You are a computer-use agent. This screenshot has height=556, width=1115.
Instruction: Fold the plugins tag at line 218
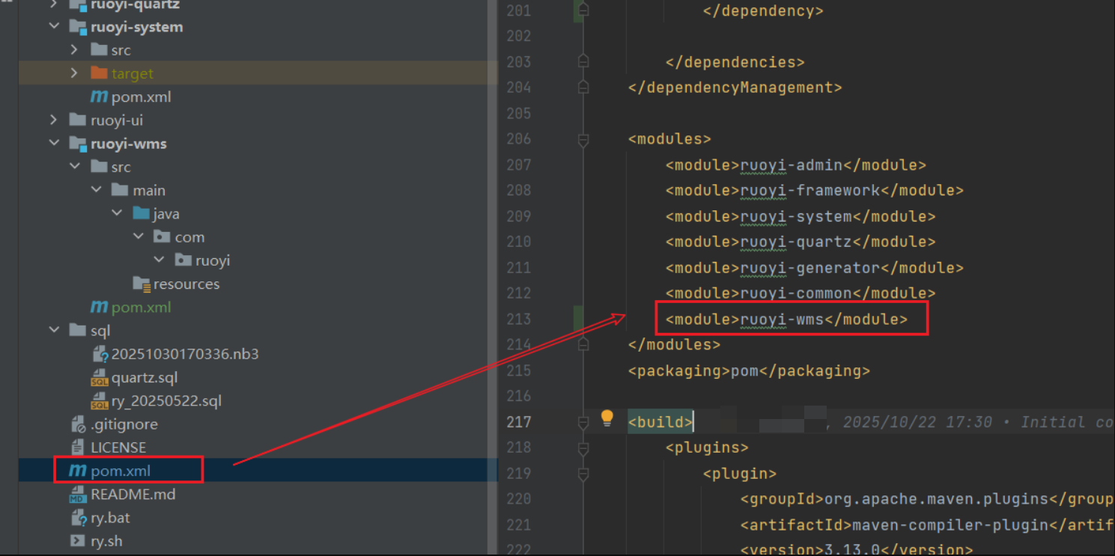[x=583, y=447]
